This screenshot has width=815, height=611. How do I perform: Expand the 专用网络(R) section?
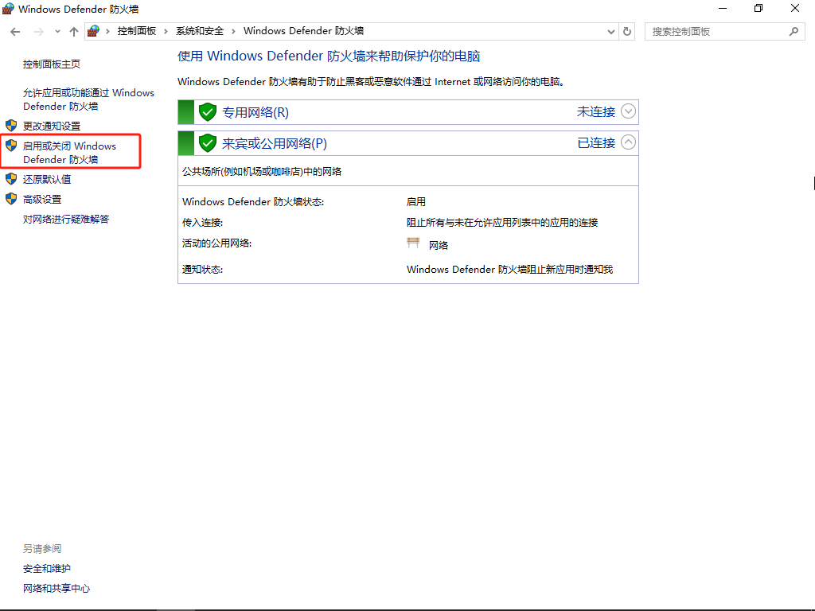[628, 111]
